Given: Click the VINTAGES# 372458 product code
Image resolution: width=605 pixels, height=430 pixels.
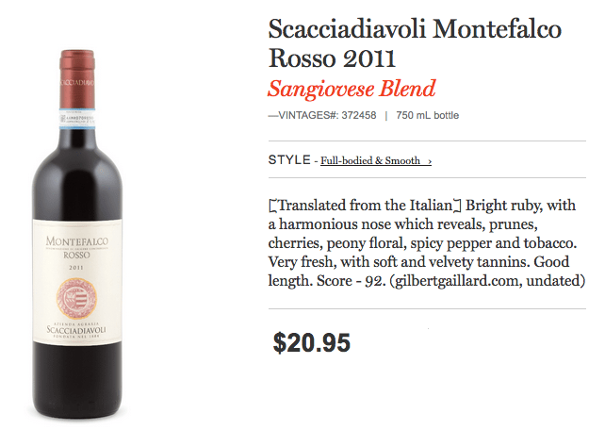Looking at the screenshot, I should [322, 115].
